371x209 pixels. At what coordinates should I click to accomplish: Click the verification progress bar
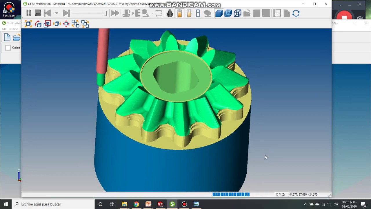(x=231, y=194)
